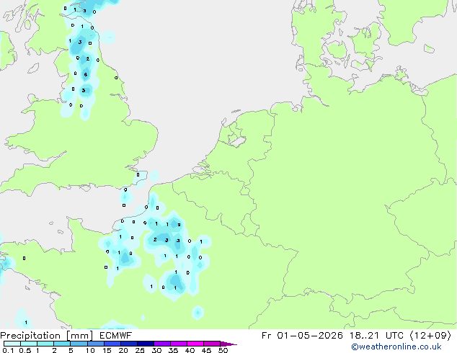
Task: Click the 40–45 mm magenta legend box
Action: pyautogui.click(x=195, y=344)
